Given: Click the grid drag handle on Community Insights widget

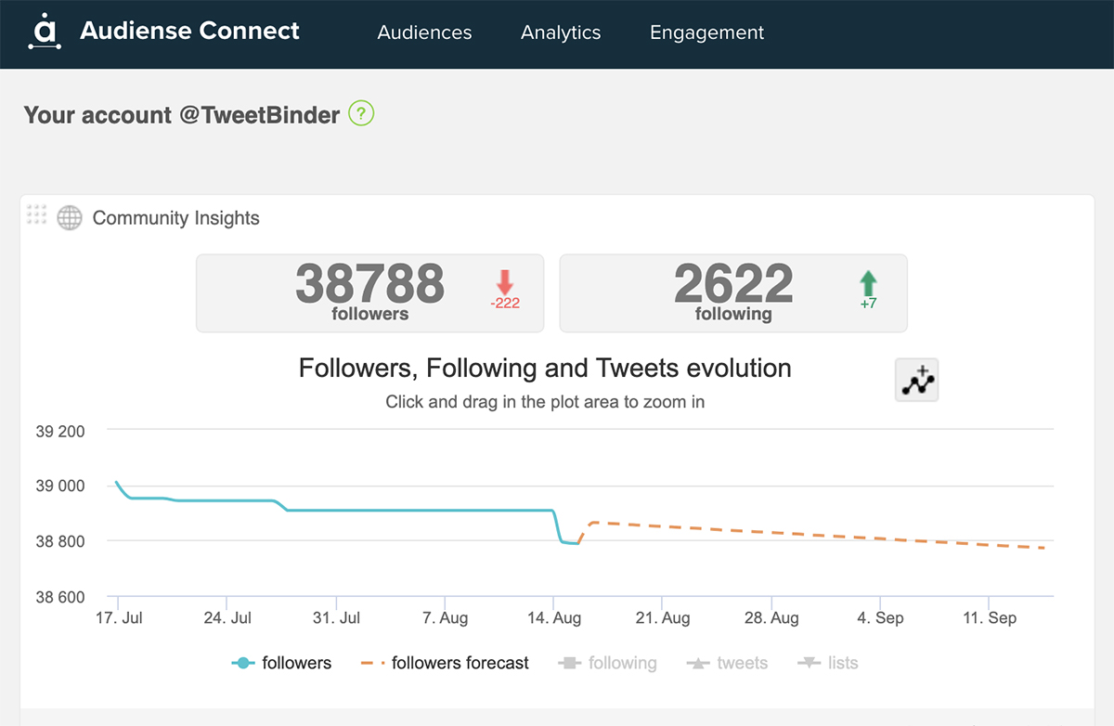Looking at the screenshot, I should pos(37,214).
